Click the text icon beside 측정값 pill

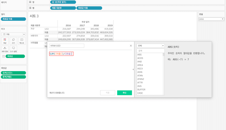(4, 56)
